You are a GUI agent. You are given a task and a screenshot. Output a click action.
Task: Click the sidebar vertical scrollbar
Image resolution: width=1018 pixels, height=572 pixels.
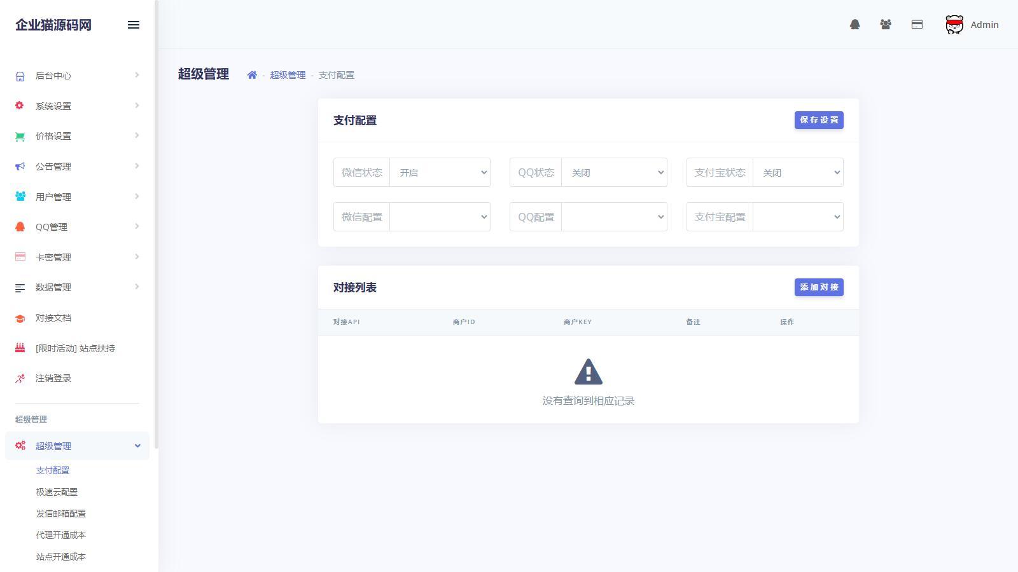(x=157, y=224)
